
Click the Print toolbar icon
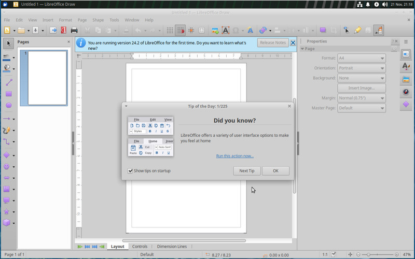click(x=74, y=31)
